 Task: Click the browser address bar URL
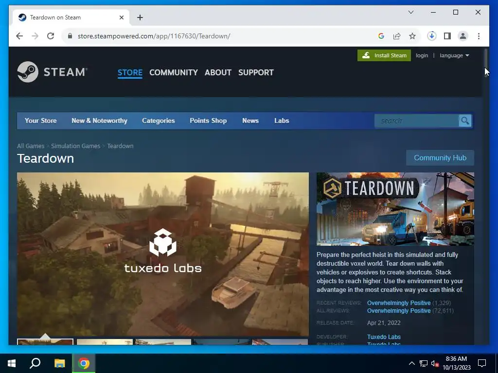click(154, 36)
